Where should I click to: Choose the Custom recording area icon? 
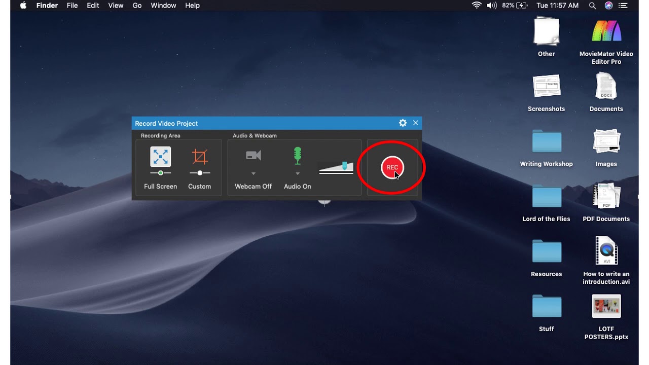[x=200, y=157]
